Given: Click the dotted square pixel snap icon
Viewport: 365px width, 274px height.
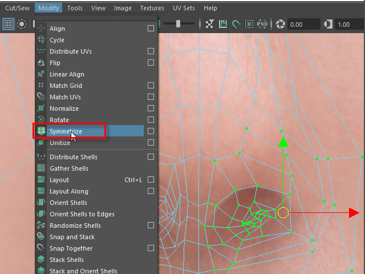Looking at the screenshot, I should pyautogui.click(x=249, y=24).
